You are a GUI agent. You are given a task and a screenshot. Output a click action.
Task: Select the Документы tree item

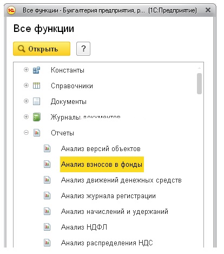click(69, 102)
